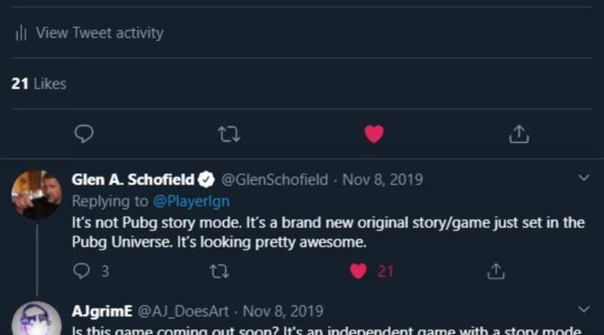Open the Nov 8, 2019 timestamp on Glen's reply
The image size is (604, 335).
click(x=382, y=180)
